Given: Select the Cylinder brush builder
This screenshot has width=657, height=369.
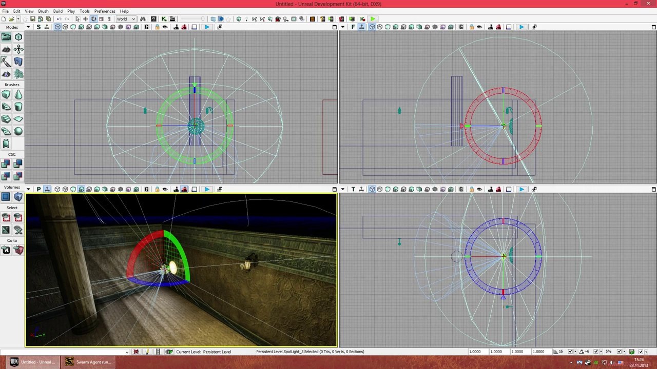Looking at the screenshot, I should pos(18,107).
